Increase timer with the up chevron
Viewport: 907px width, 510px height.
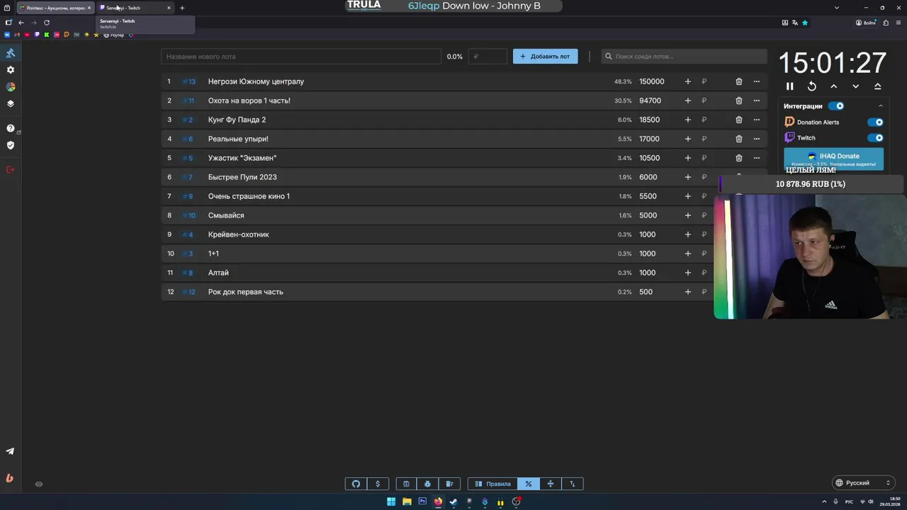coord(834,86)
